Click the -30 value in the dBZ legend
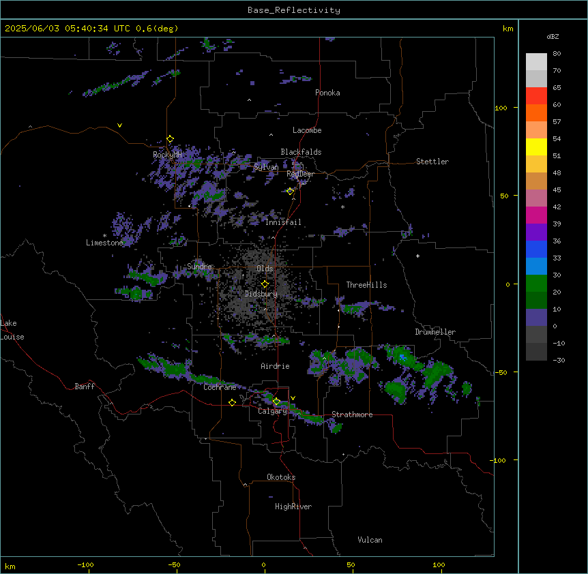 [559, 361]
